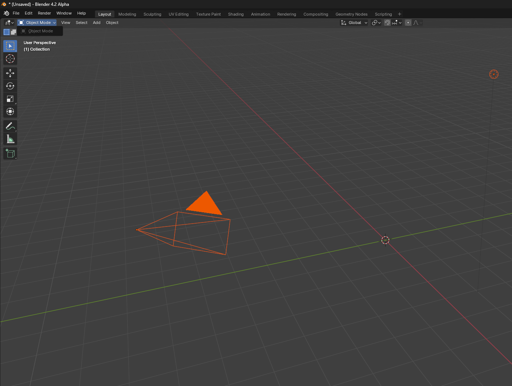Switch to the Sculpting workspace tab
The image size is (512, 386).
152,14
